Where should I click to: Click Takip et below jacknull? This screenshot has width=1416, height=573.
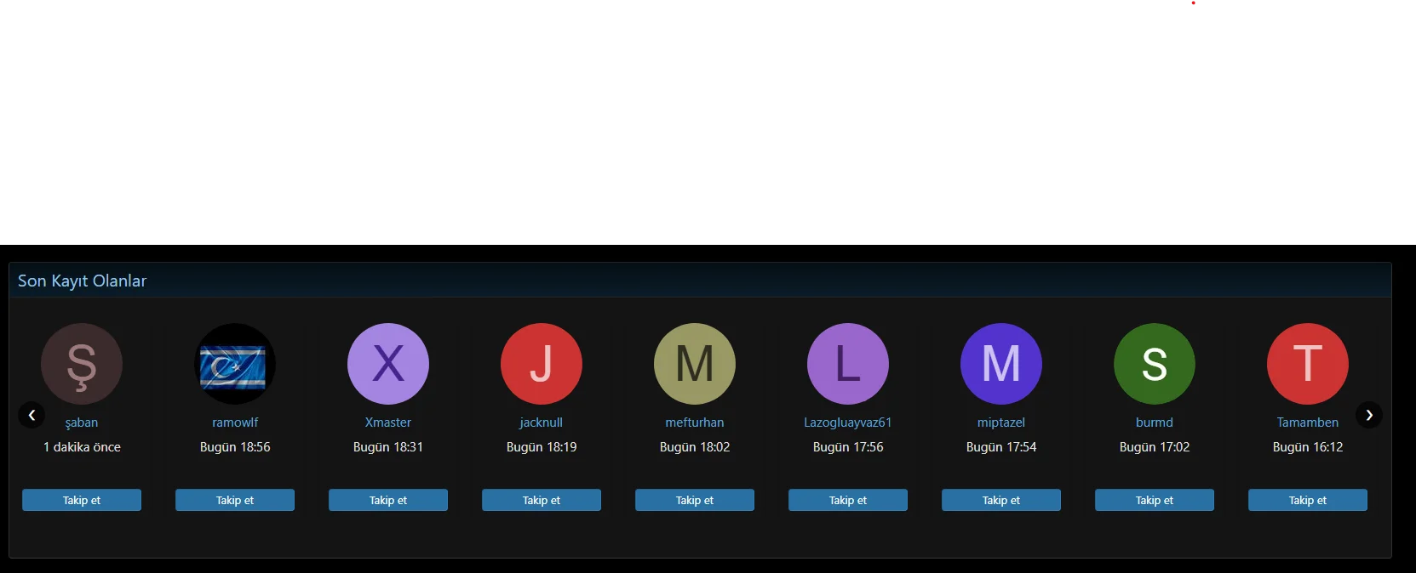[542, 500]
